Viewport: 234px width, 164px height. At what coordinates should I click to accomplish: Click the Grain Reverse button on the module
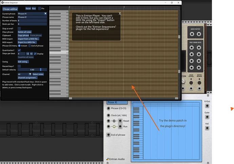pos(191,83)
